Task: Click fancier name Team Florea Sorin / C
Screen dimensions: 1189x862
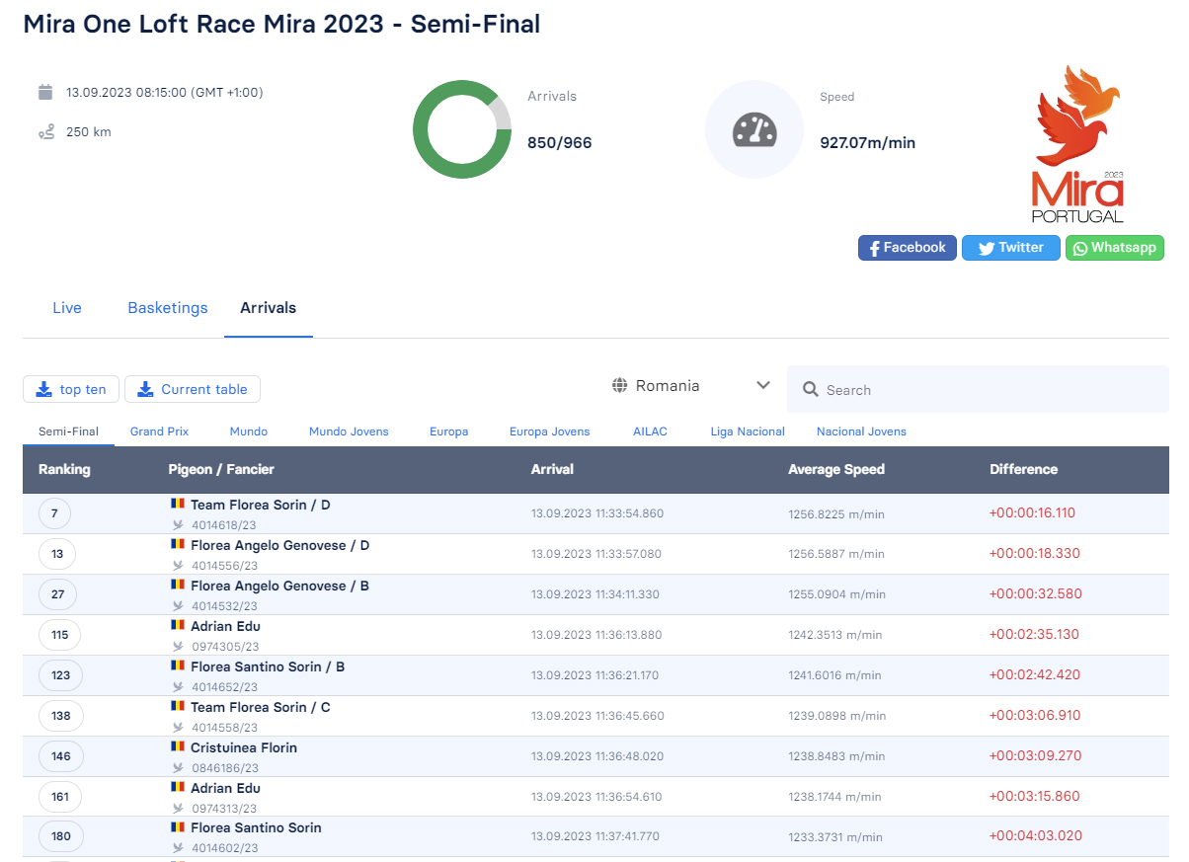Action: [261, 707]
